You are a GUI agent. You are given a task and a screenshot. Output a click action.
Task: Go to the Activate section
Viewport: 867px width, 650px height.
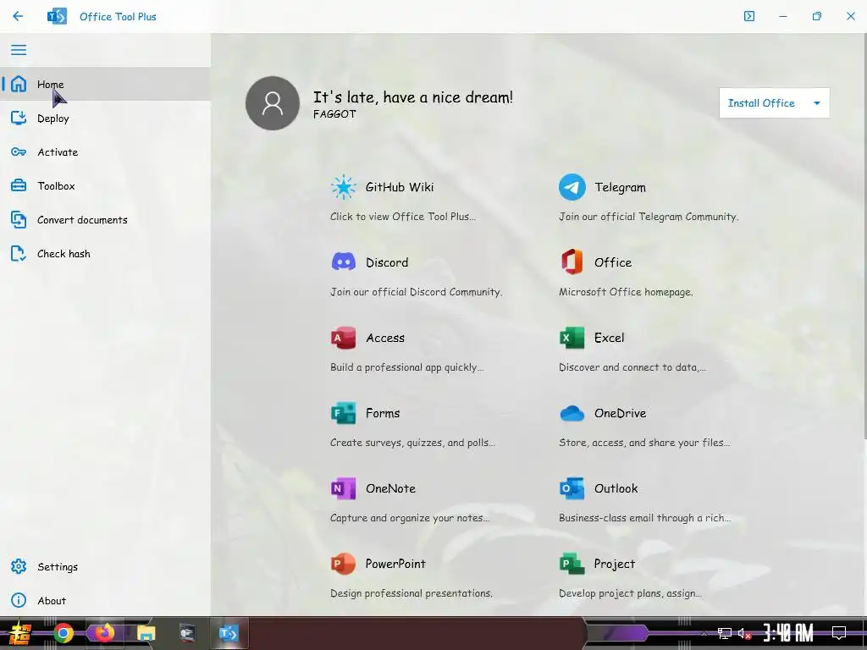58,152
